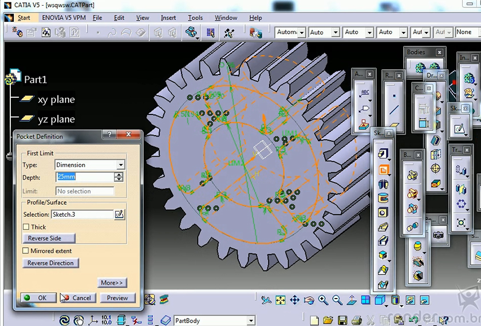Click the camera Capture icon
481x326 pixels.
tap(438, 234)
